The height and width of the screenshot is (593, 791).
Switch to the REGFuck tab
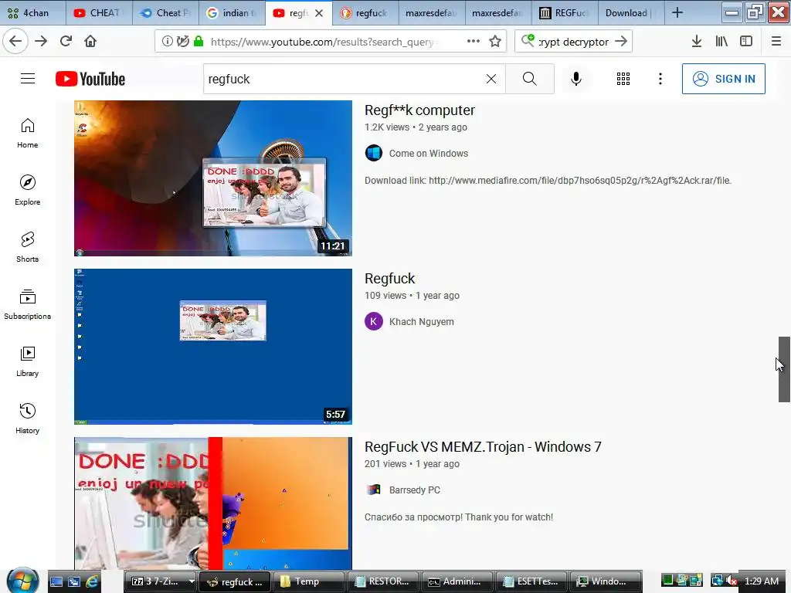point(565,13)
